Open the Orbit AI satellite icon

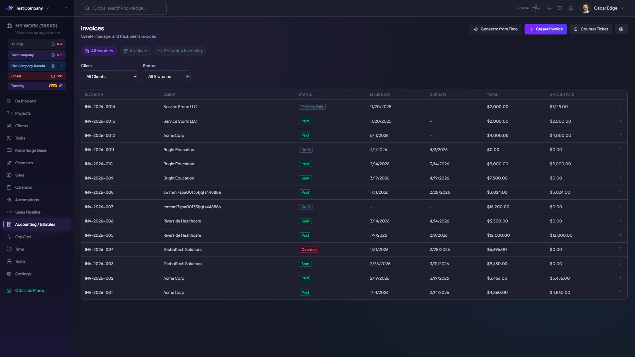click(536, 8)
